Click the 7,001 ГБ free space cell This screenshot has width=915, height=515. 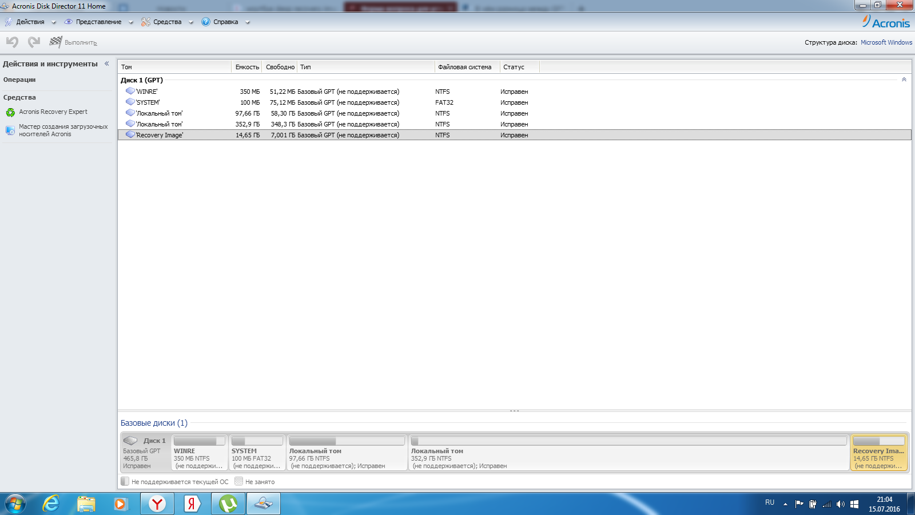[283, 135]
